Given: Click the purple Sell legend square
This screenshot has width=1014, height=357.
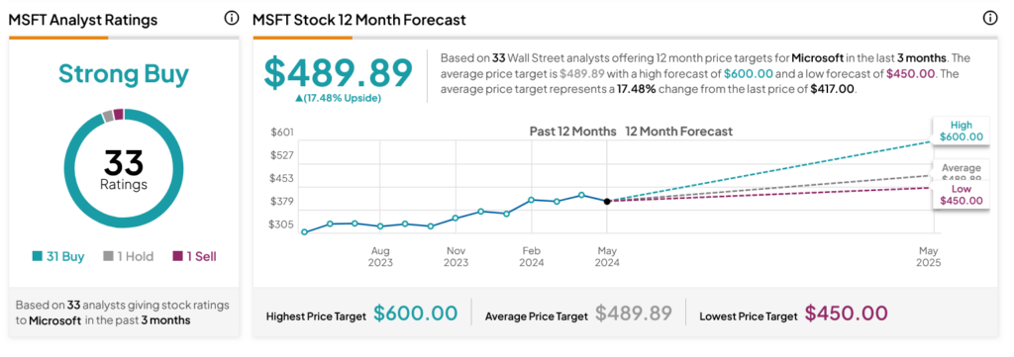Looking at the screenshot, I should click(178, 257).
